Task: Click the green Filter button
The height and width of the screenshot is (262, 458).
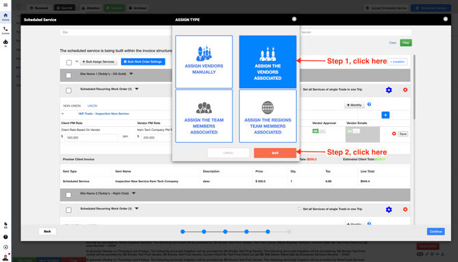Action: click(x=406, y=43)
